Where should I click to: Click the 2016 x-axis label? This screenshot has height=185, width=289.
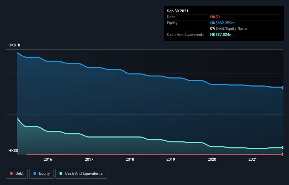click(x=48, y=159)
